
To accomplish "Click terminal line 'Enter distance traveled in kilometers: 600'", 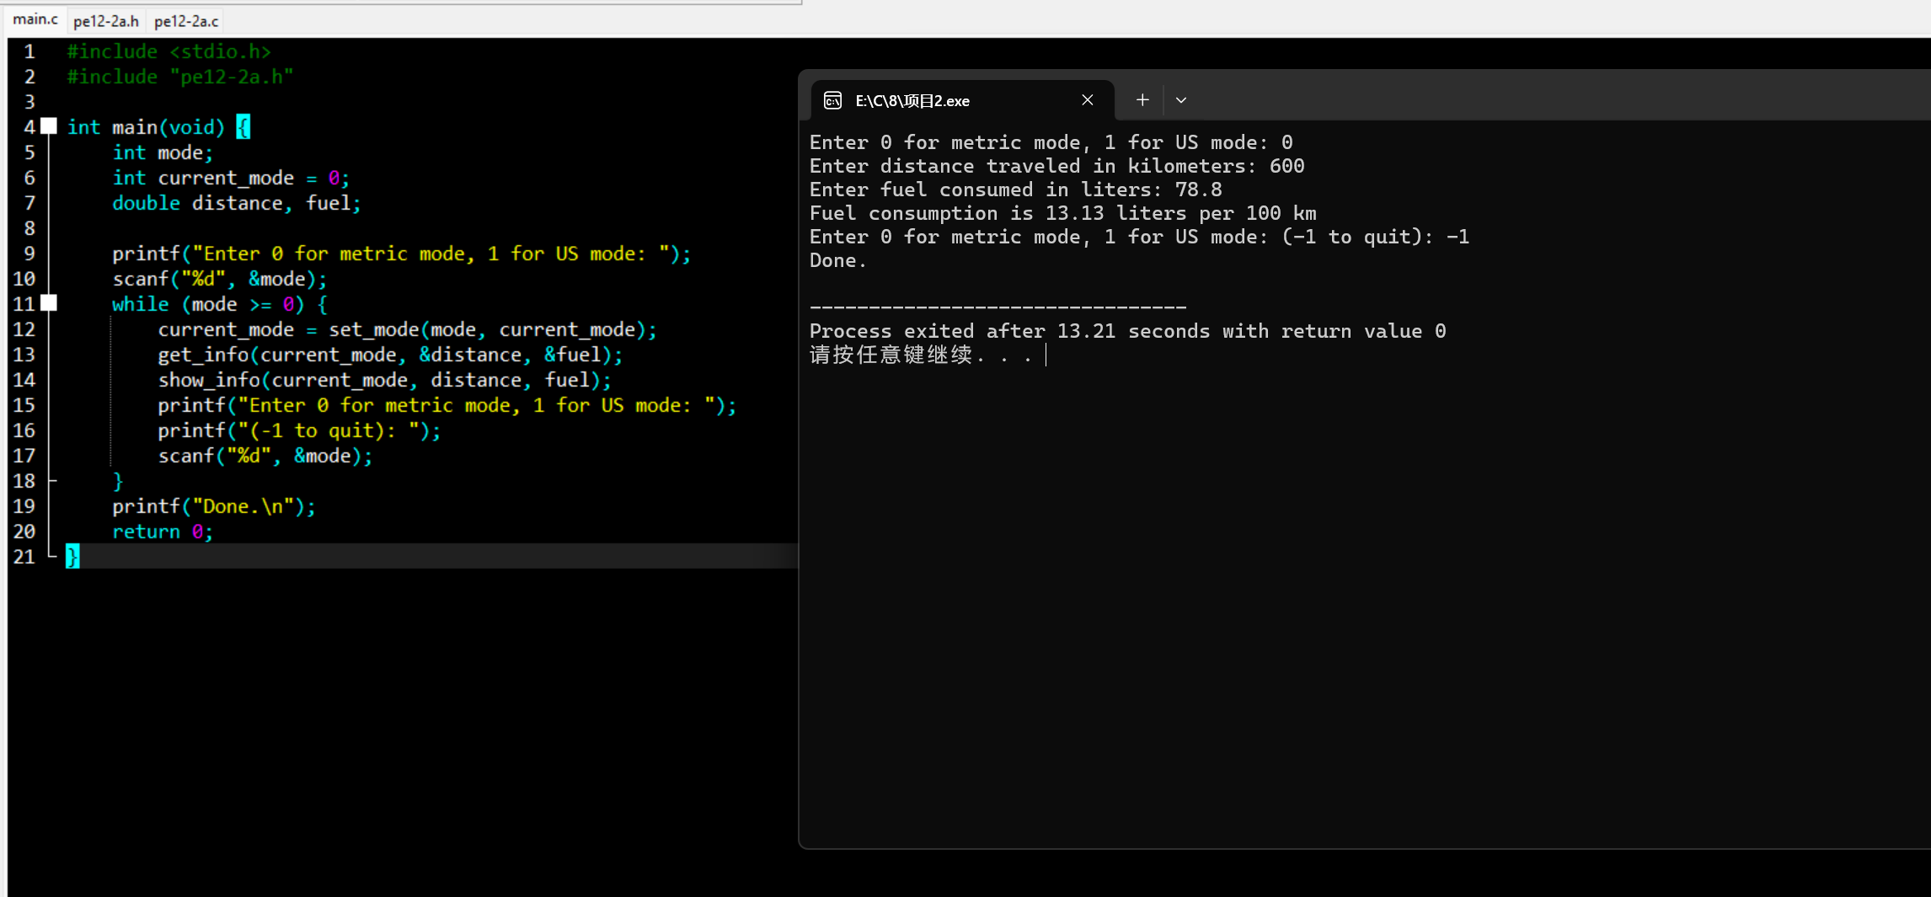I will [x=1056, y=166].
